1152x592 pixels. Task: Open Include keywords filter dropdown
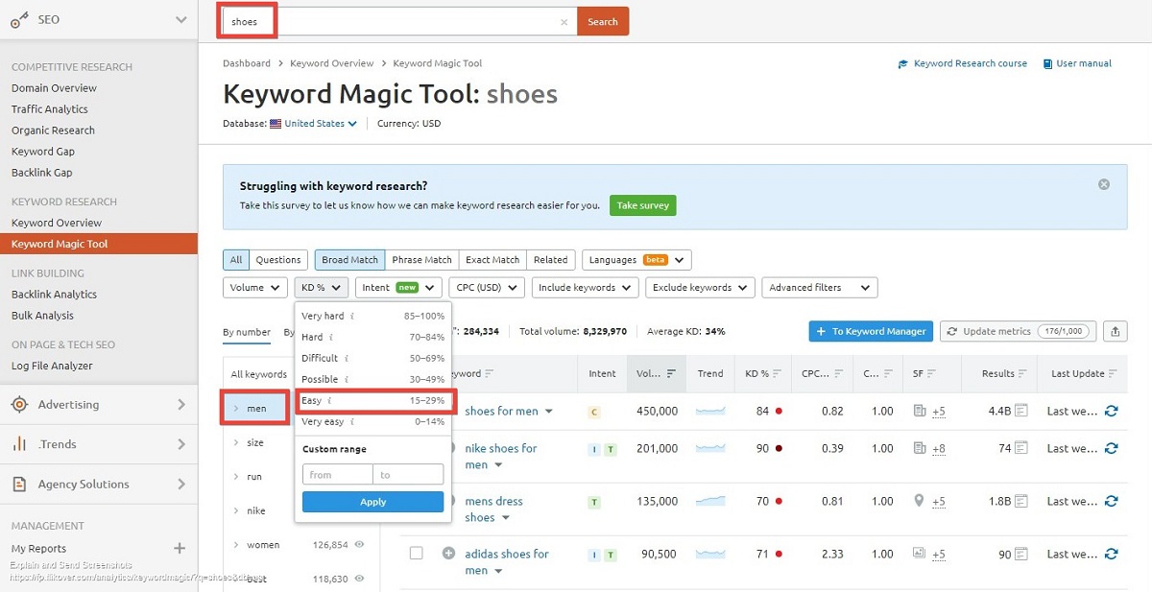point(586,288)
